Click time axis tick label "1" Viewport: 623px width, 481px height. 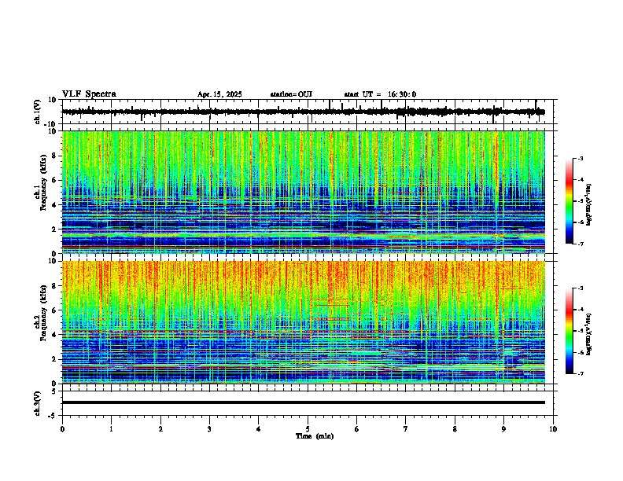tap(111, 429)
